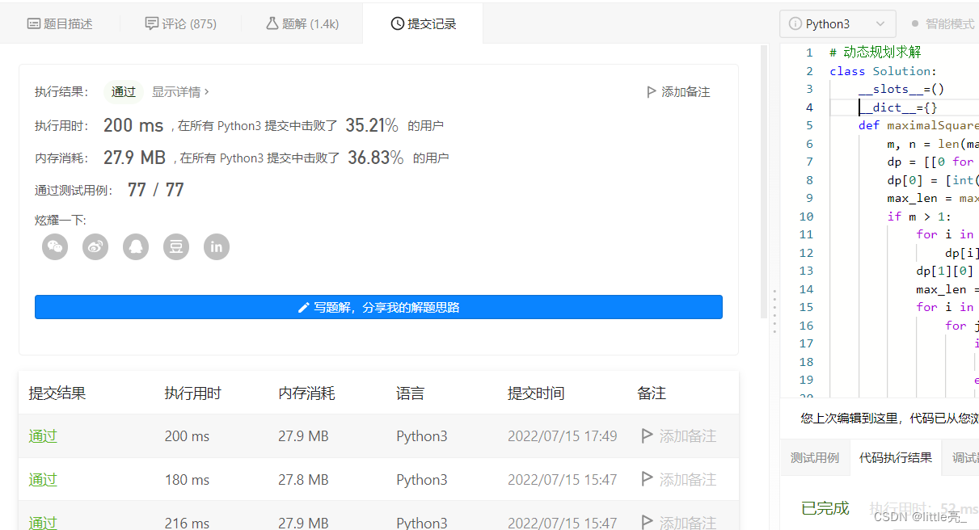Click 35.21% runtime percentile text
Screen dimensions: 979x530
pyautogui.click(x=372, y=125)
